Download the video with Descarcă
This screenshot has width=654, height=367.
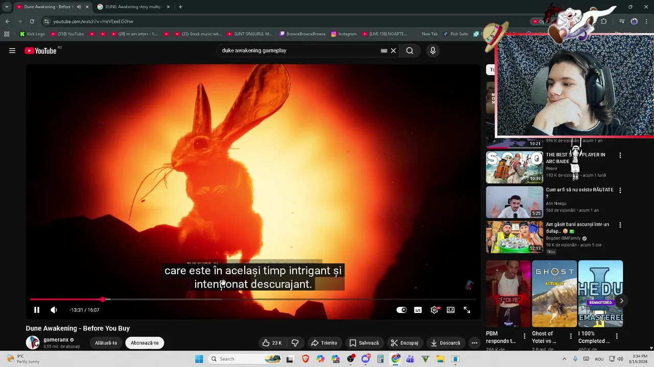445,343
